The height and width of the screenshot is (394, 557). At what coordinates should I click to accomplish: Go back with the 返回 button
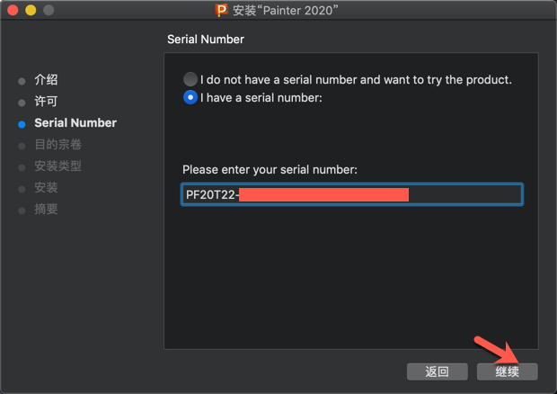click(437, 372)
